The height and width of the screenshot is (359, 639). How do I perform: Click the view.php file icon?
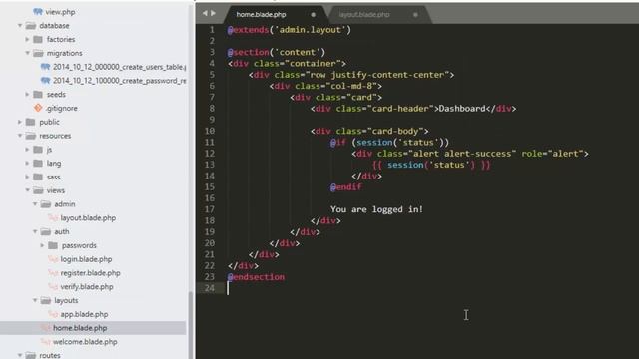click(x=38, y=12)
